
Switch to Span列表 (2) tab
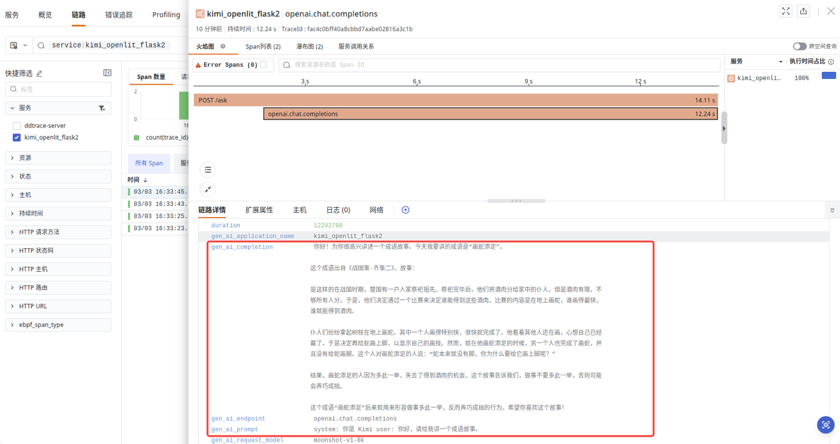pyautogui.click(x=263, y=46)
